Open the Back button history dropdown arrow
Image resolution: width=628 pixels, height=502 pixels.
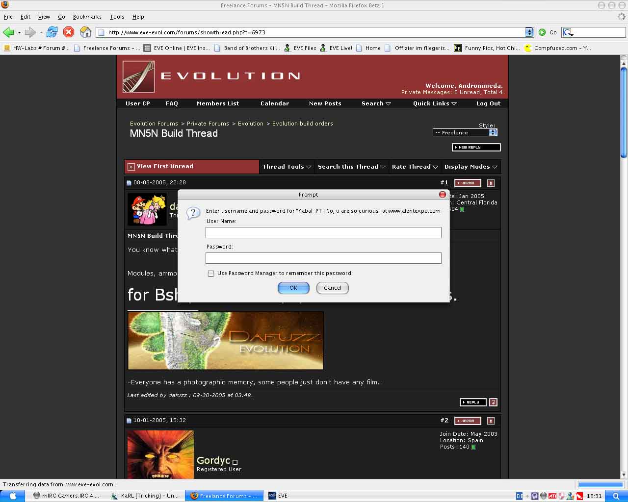[19, 33]
